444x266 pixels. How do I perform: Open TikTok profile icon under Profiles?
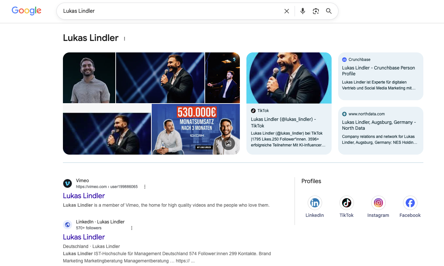click(x=346, y=203)
